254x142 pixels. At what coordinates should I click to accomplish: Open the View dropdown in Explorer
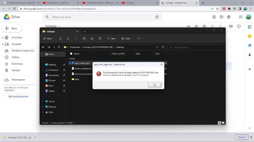coord(127,38)
